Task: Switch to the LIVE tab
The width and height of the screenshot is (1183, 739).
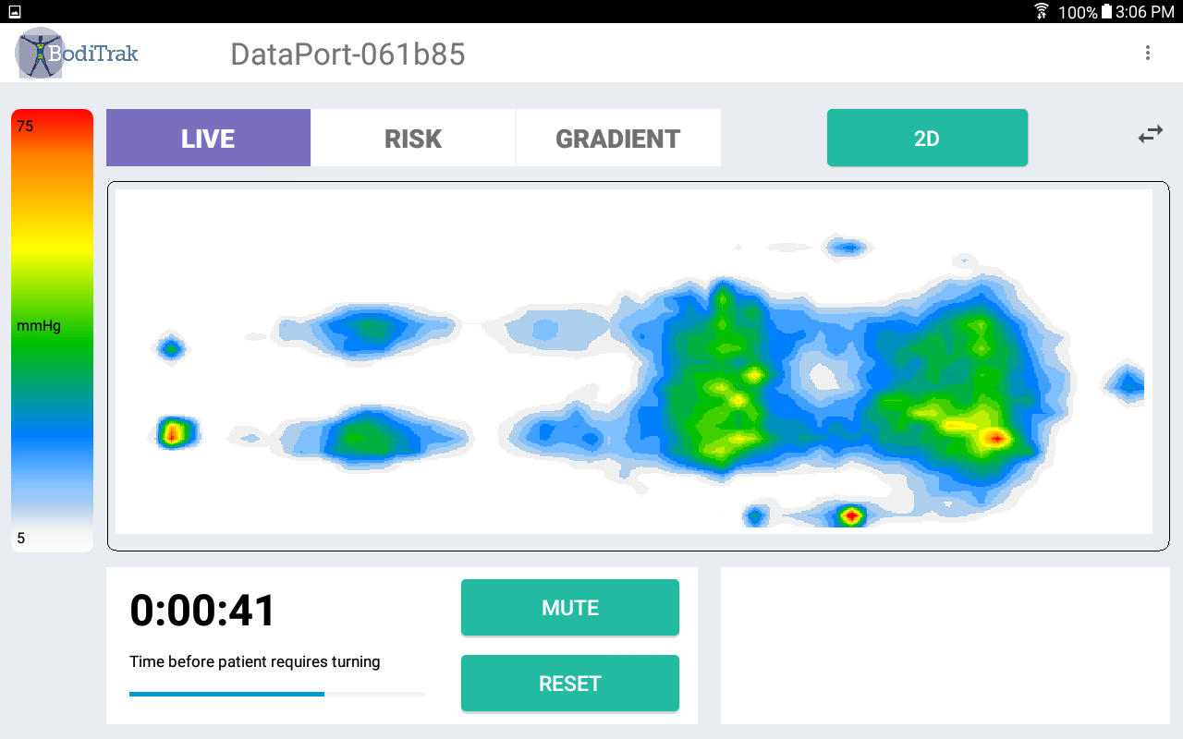Action: (x=208, y=139)
